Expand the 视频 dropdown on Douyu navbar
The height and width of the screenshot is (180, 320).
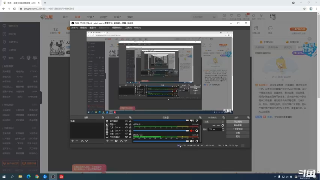point(104,17)
